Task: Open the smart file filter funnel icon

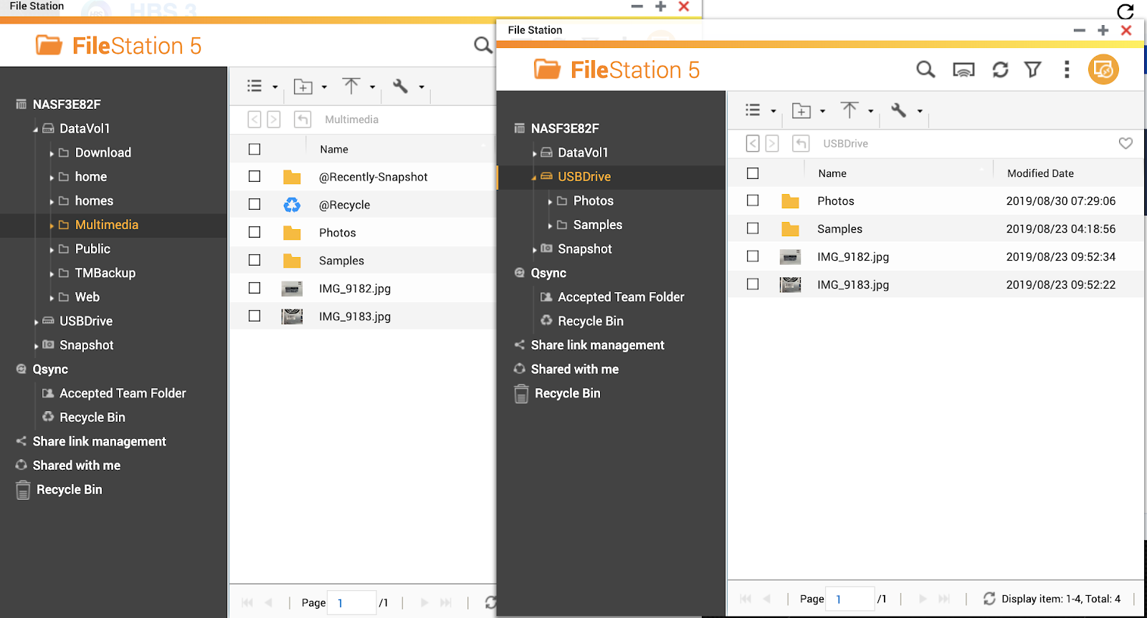Action: 1033,69
